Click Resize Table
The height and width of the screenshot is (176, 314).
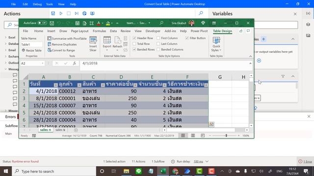click(31, 50)
